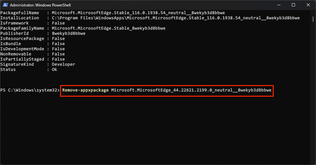Click the IsFramework False value
The height and width of the screenshot is (165, 316).
[58, 23]
